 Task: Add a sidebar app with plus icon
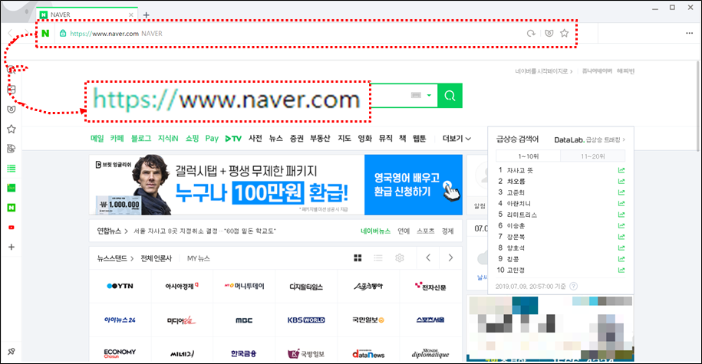point(12,247)
